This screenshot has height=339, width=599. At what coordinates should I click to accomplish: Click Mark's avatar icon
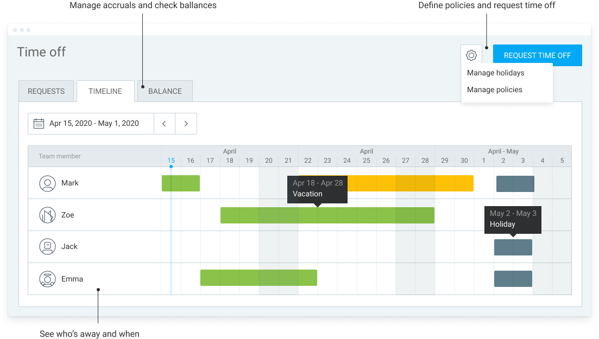pyautogui.click(x=47, y=183)
